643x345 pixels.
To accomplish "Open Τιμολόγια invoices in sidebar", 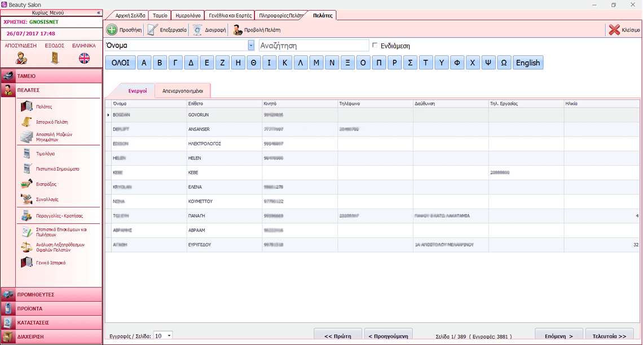I will (45, 153).
